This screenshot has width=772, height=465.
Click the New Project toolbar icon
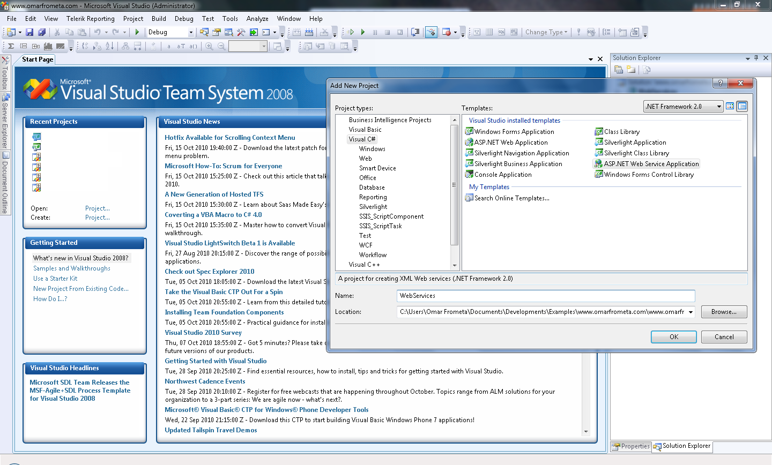tap(11, 32)
